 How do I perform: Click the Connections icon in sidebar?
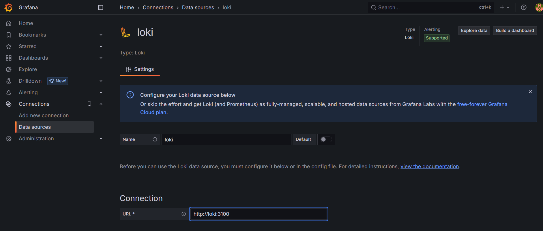9,104
